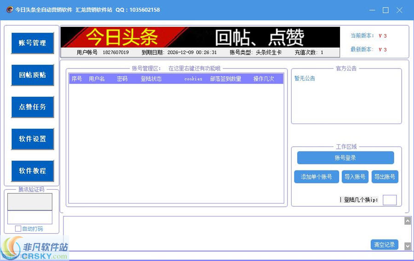Click the log scrollbar up arrow
The width and height of the screenshot is (414, 261).
408,221
